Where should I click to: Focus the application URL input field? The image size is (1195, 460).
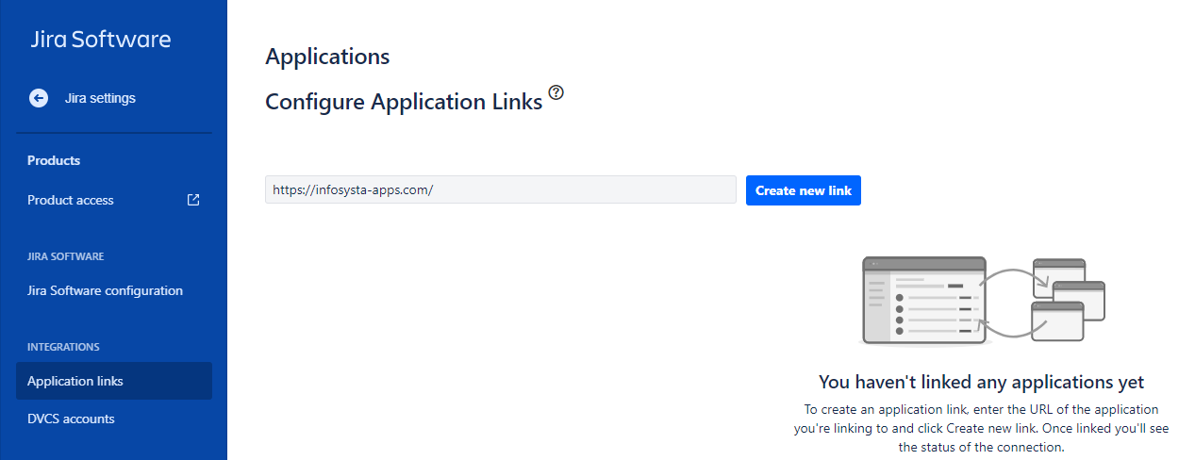point(501,189)
